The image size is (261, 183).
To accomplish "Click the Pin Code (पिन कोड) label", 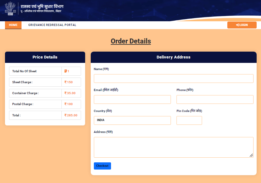I will click(189, 111).
